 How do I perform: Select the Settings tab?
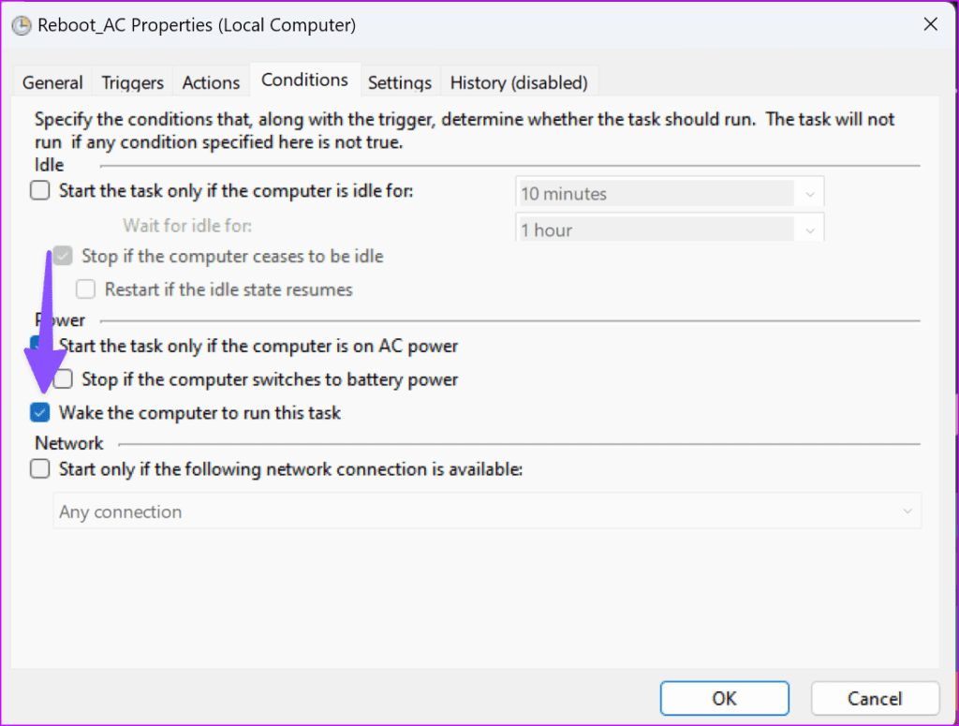[400, 82]
